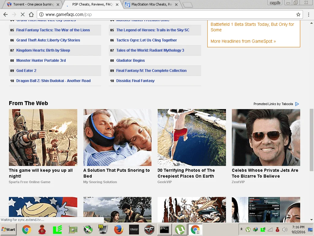314x236 pixels.
Task: Switch to Torrent One piece burning tab
Action: 33,4
